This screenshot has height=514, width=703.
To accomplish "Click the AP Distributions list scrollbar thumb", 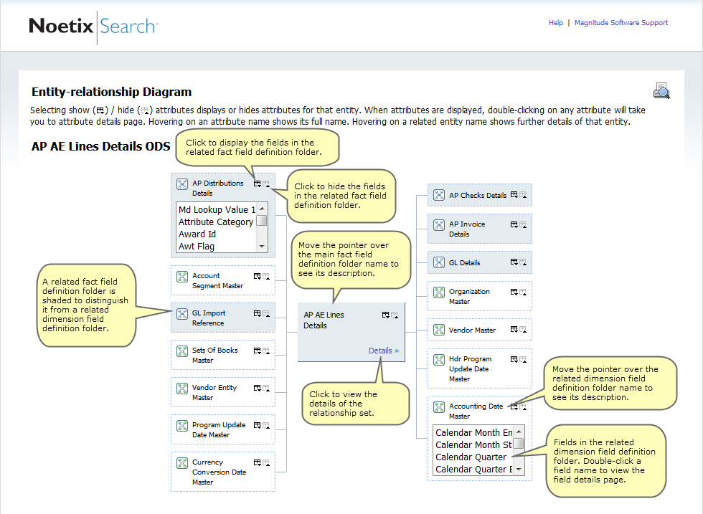I will [x=262, y=221].
